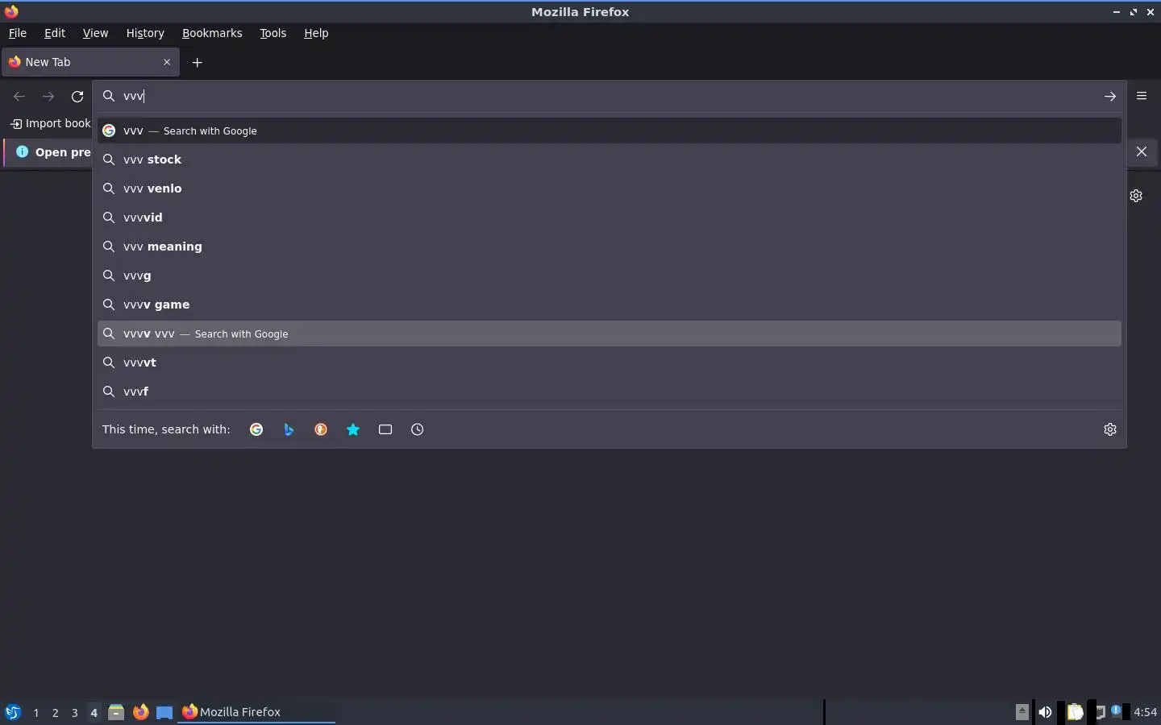Select Mozilla Firefox taskbar window button
Viewport: 1161px width, 725px height.
tap(256, 712)
